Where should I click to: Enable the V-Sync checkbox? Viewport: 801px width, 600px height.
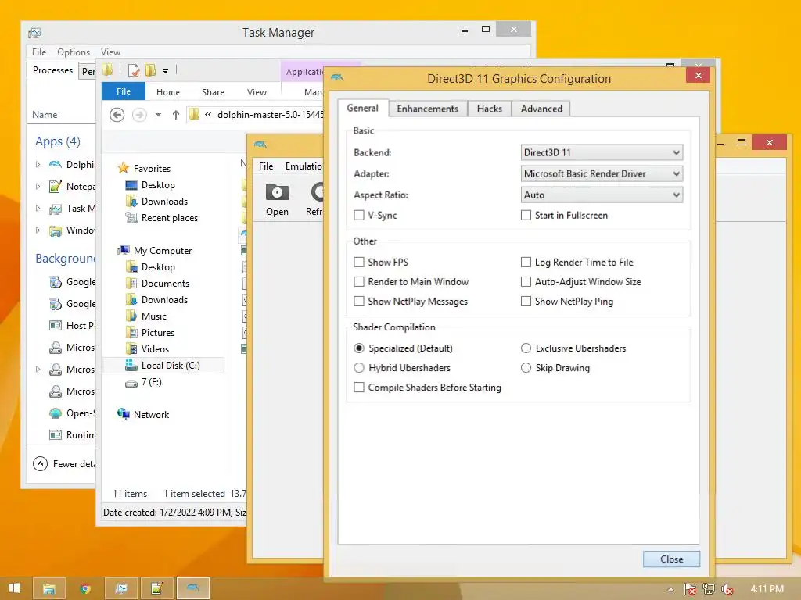point(359,216)
